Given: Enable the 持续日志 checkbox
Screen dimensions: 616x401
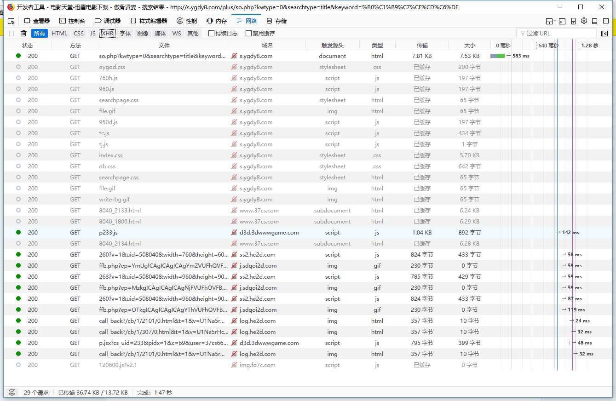Looking at the screenshot, I should pos(212,34).
